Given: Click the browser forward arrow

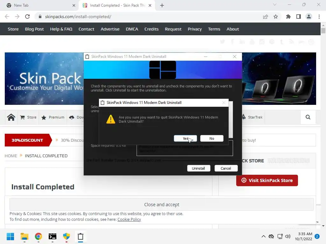Looking at the screenshot, I should coord(17,17).
